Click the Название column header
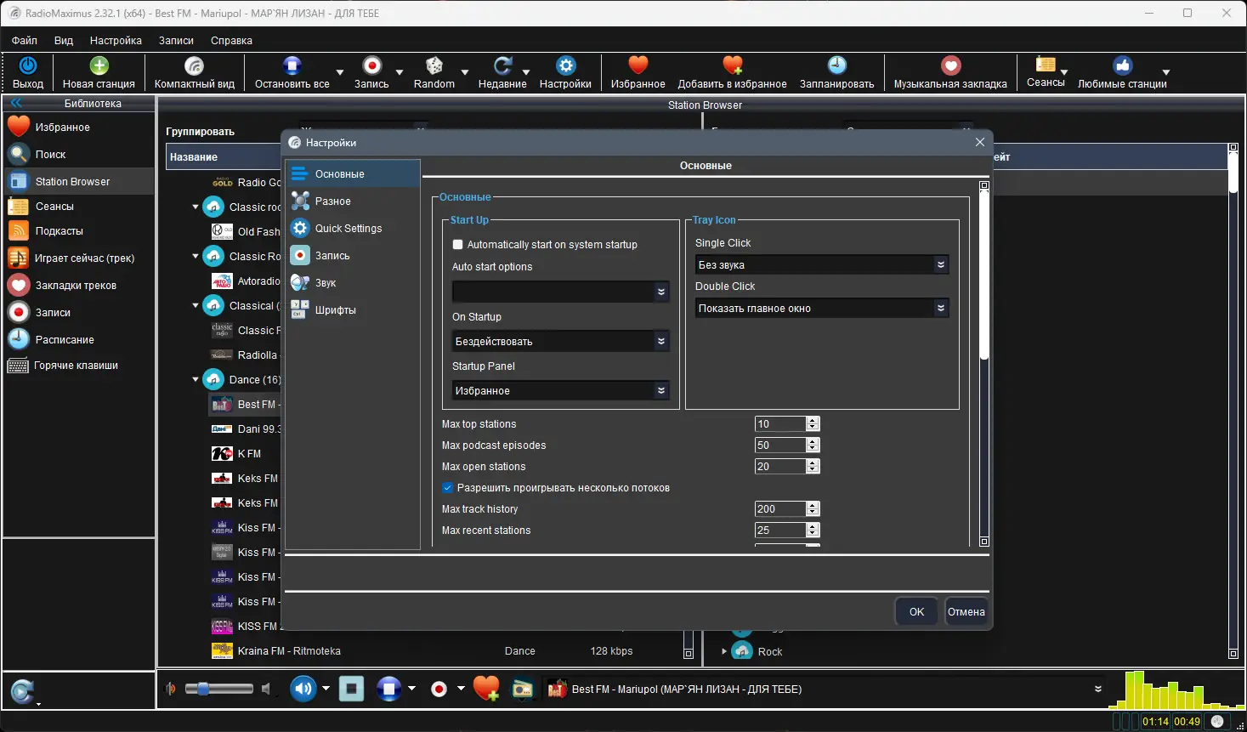 point(194,157)
